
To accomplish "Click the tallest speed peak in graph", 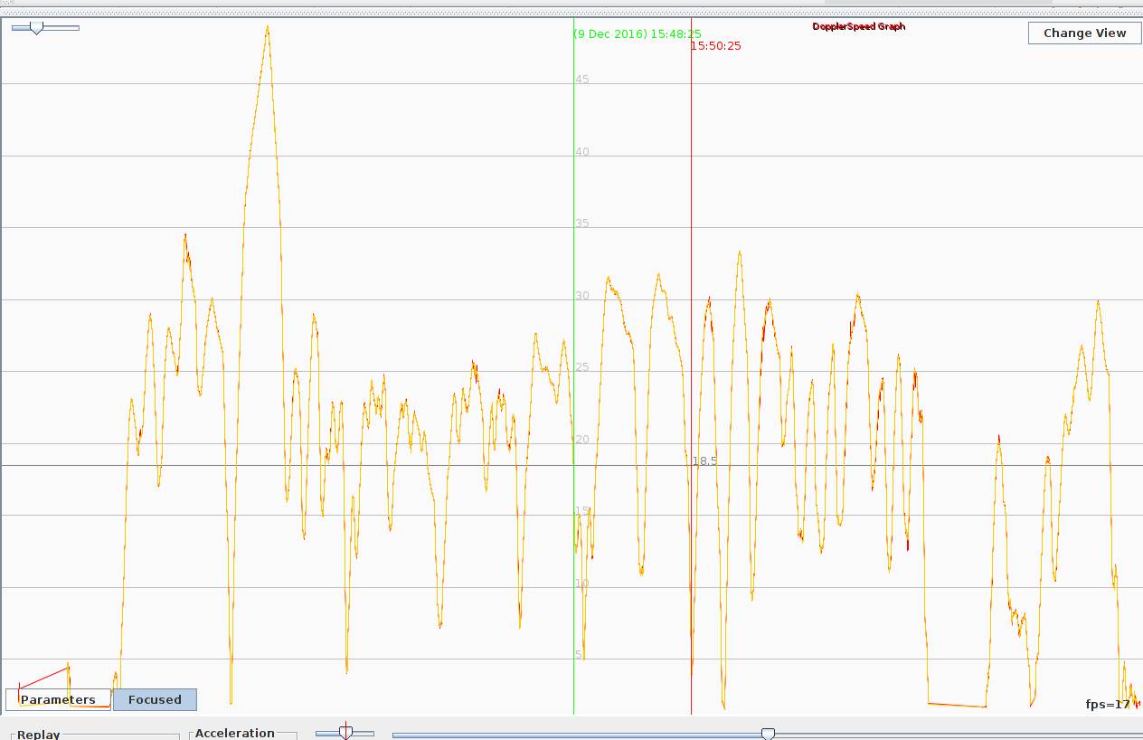I will click(267, 30).
